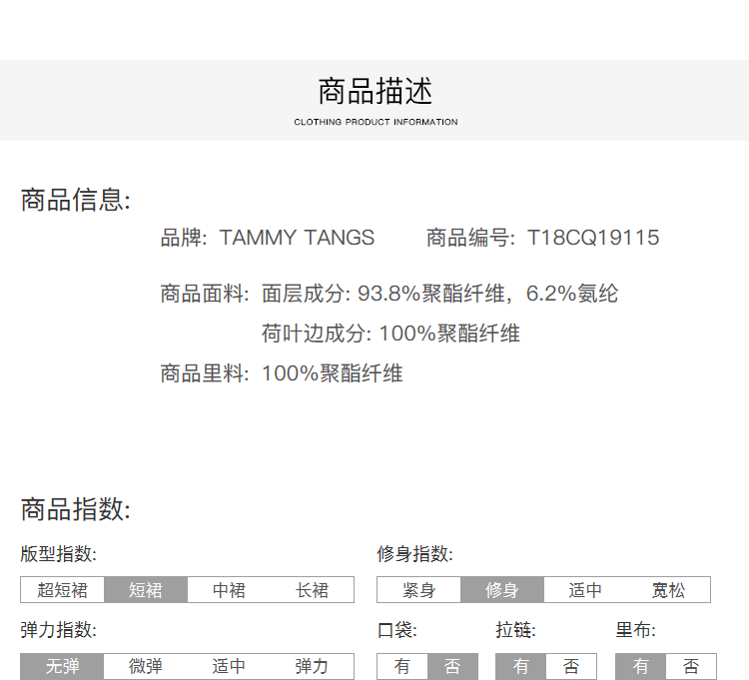Image resolution: width=749 pixels, height=680 pixels.
Task: Set 拉链 to 有
Action: point(521,666)
